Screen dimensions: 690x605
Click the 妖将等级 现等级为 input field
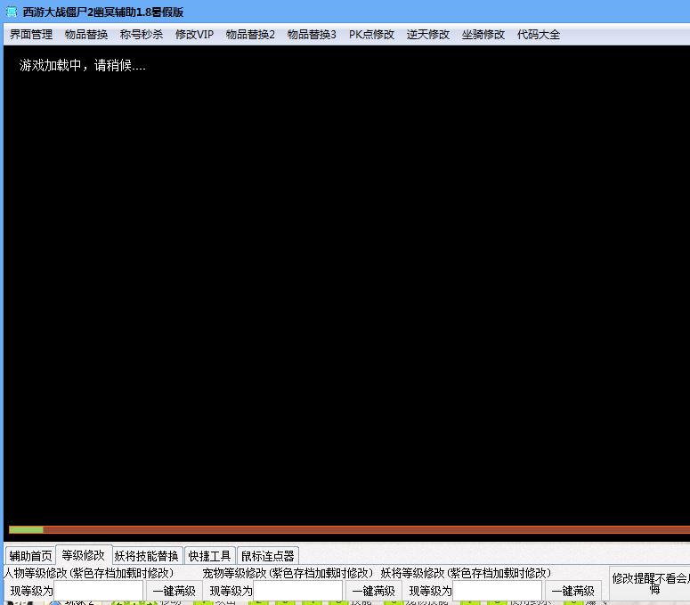(498, 591)
